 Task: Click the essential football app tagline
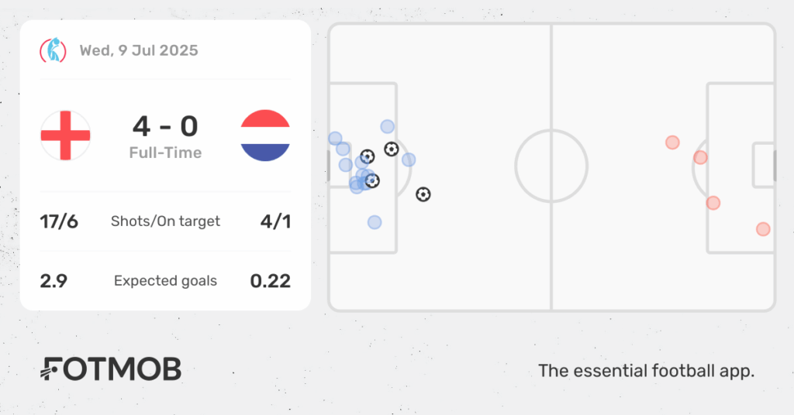pyautogui.click(x=646, y=371)
